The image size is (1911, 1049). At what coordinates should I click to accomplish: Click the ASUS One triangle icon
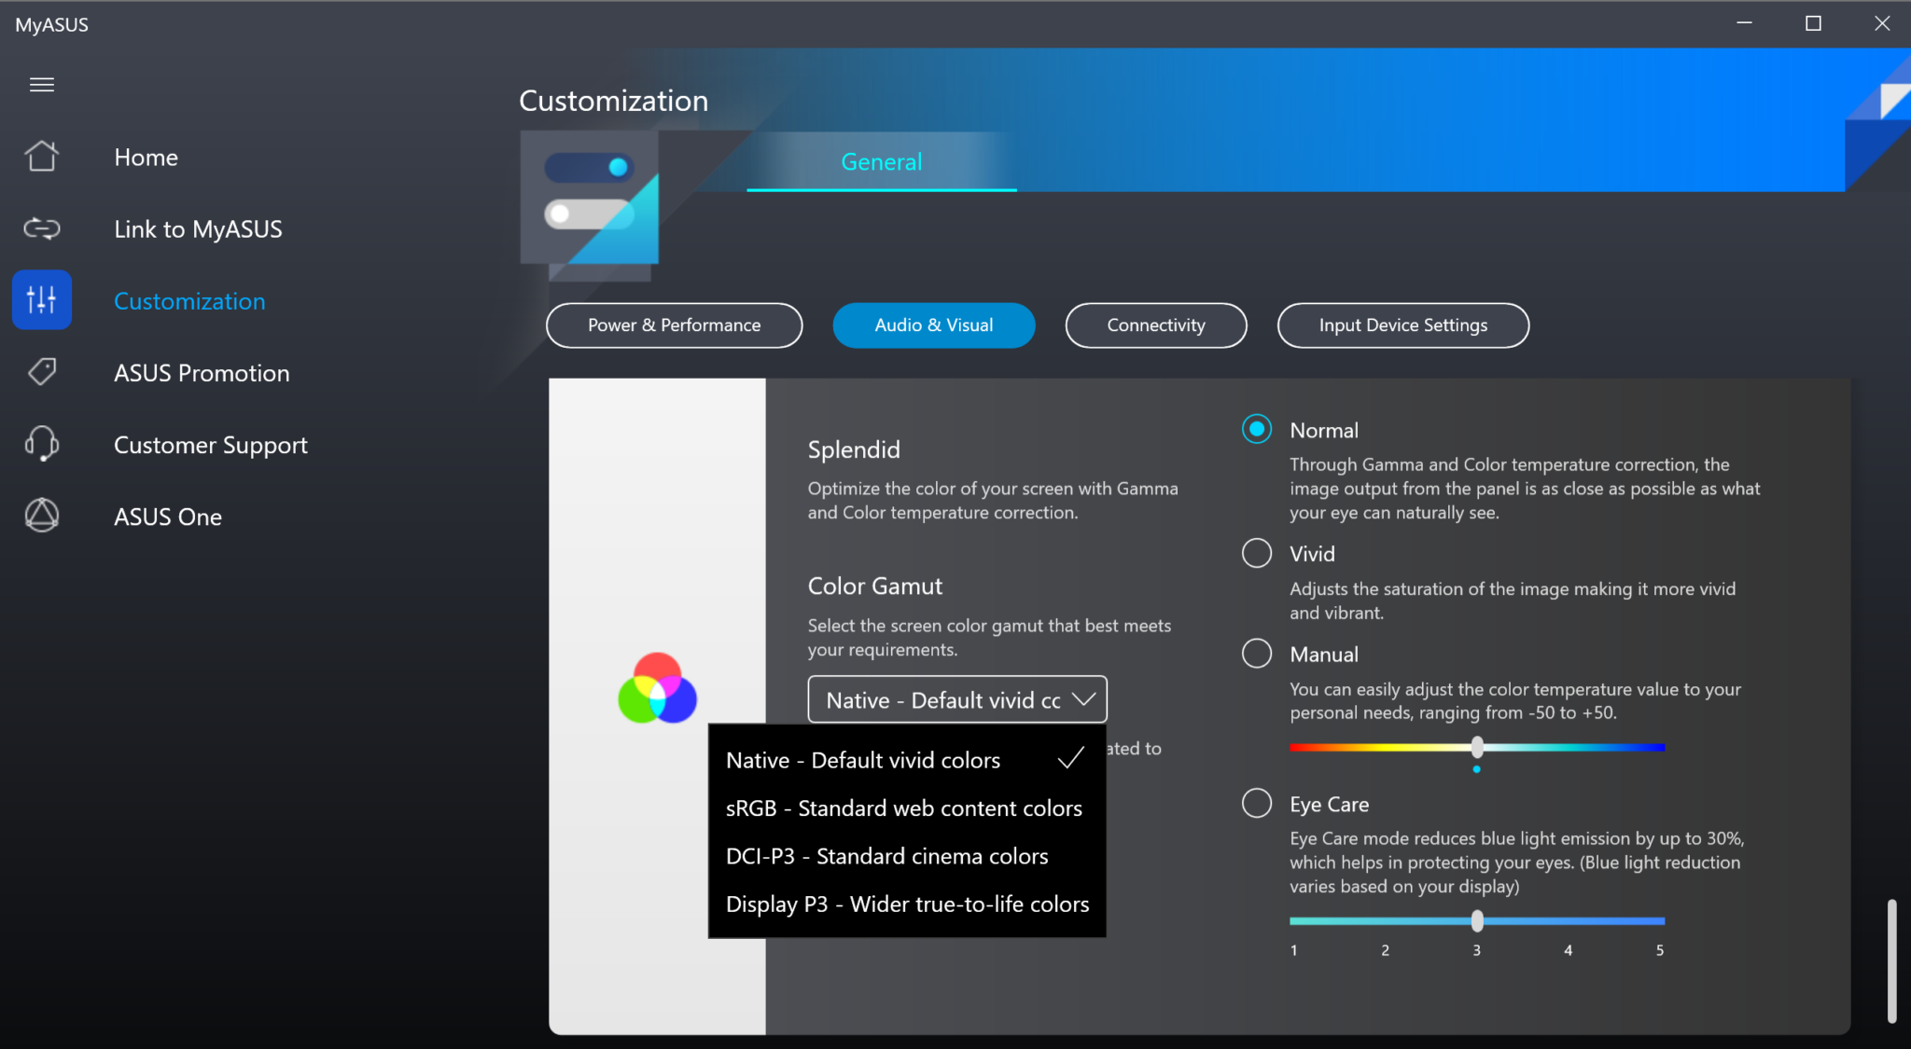click(42, 516)
